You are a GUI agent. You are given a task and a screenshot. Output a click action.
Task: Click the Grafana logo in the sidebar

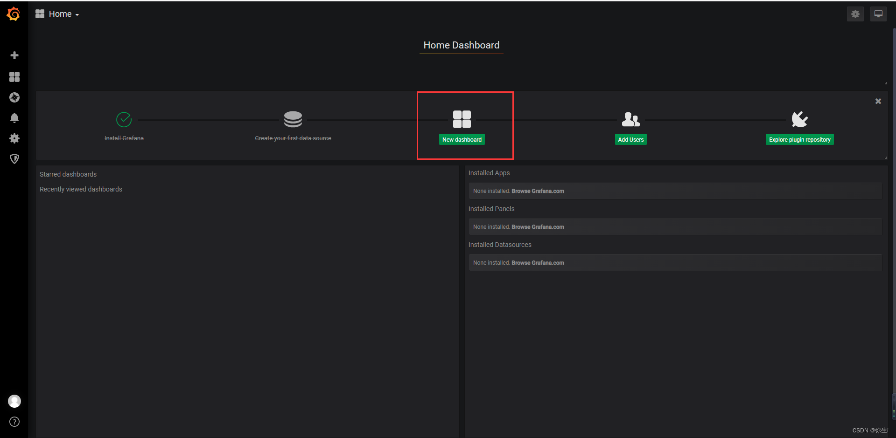[x=14, y=14]
